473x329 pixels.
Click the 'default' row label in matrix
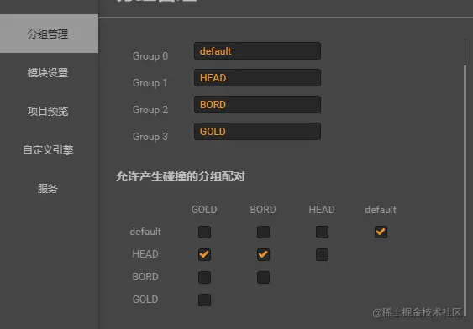point(145,232)
